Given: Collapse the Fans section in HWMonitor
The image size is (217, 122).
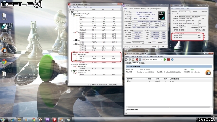Looking at the screenshot, I should [74, 40].
